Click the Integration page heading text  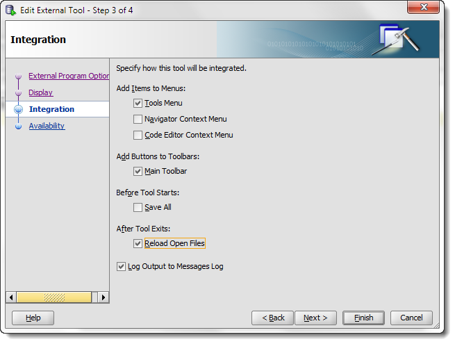click(38, 40)
